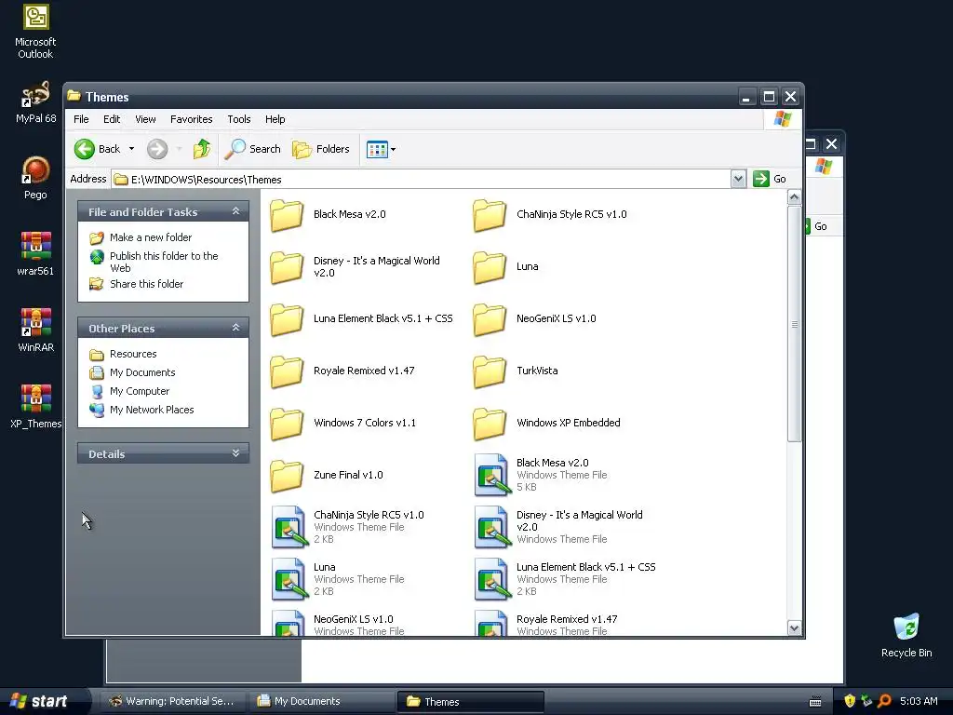Click the security shield tray icon
953x715 pixels.
tap(850, 701)
